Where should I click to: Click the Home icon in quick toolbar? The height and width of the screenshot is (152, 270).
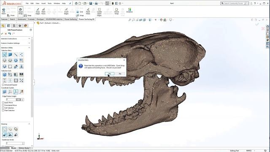(x=76, y=3)
